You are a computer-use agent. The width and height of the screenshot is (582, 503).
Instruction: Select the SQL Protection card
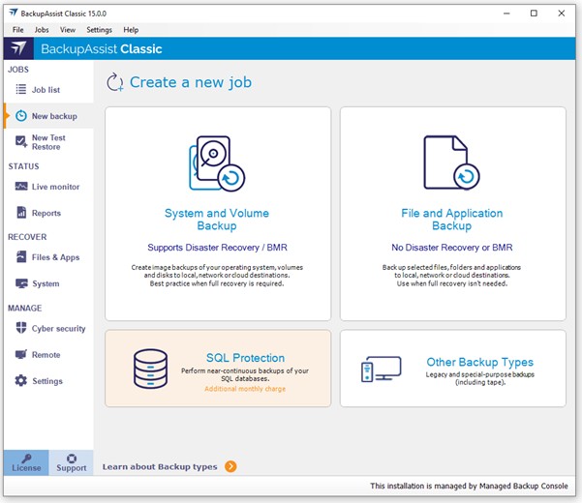point(217,369)
